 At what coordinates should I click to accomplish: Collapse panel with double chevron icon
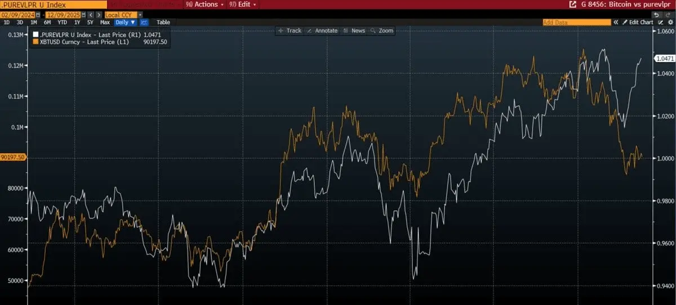tap(616, 22)
